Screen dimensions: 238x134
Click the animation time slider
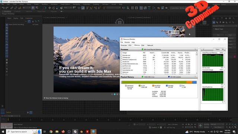pos(11,116)
